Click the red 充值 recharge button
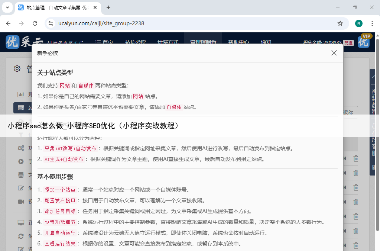This screenshot has height=251, width=380. (x=348, y=43)
